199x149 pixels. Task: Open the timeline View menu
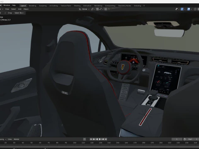click(x=10, y=139)
